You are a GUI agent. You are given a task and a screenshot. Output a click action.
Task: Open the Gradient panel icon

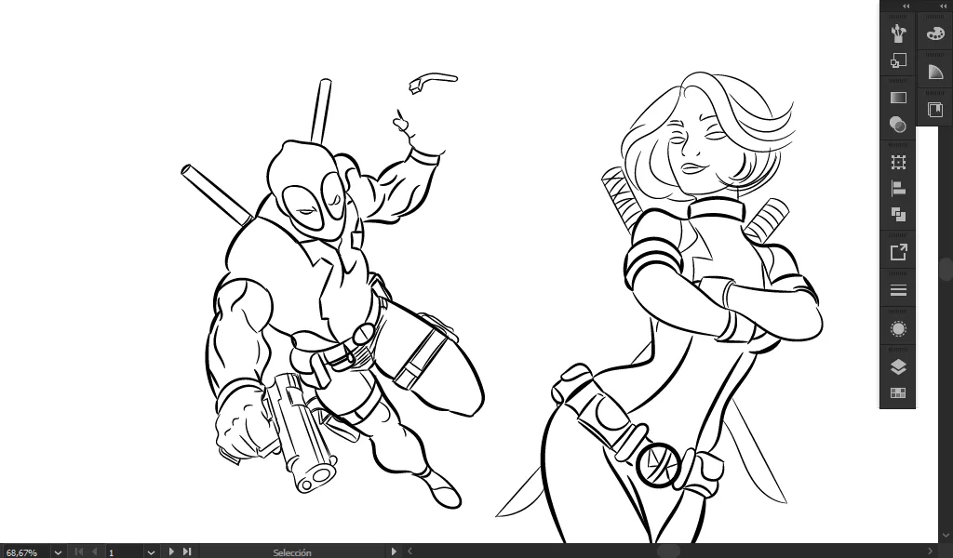898,98
